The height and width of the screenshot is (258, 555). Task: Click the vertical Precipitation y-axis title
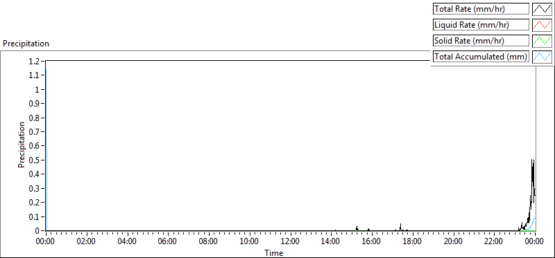(22, 145)
